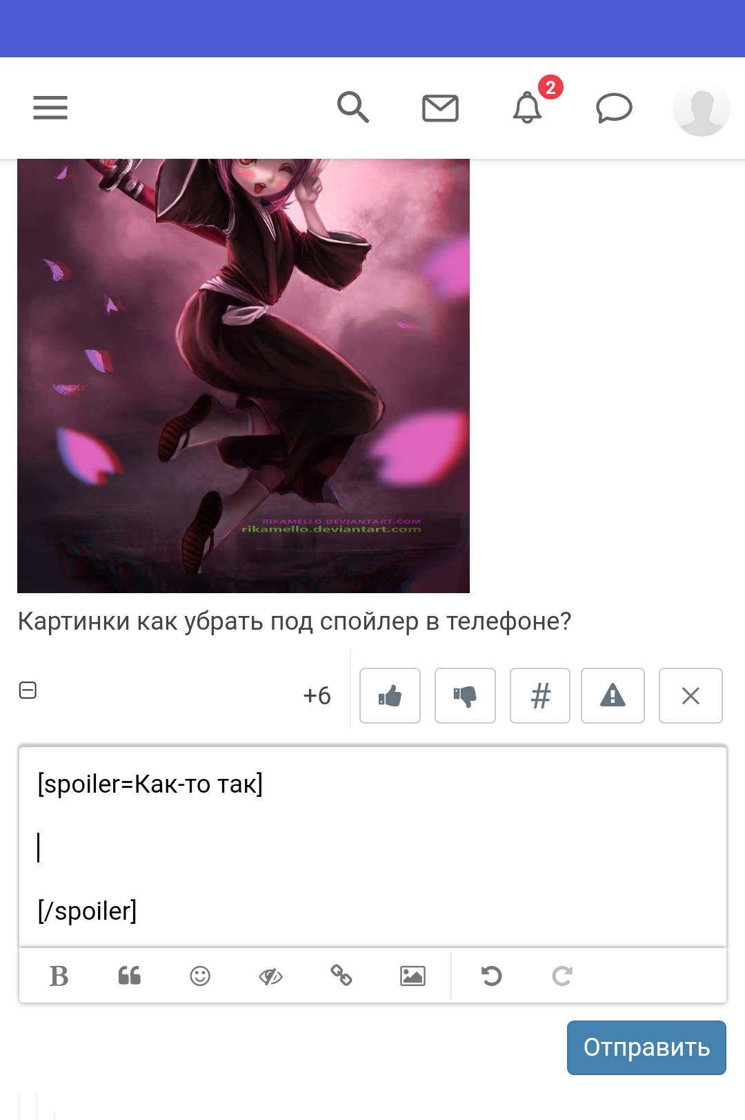Open the chat bubble comments icon
Viewport: 745px width, 1120px height.
tap(614, 108)
